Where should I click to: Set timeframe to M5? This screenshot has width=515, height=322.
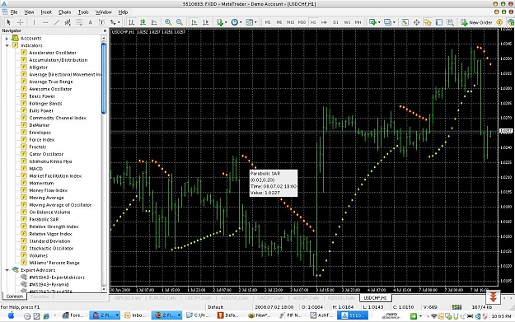click(x=279, y=22)
